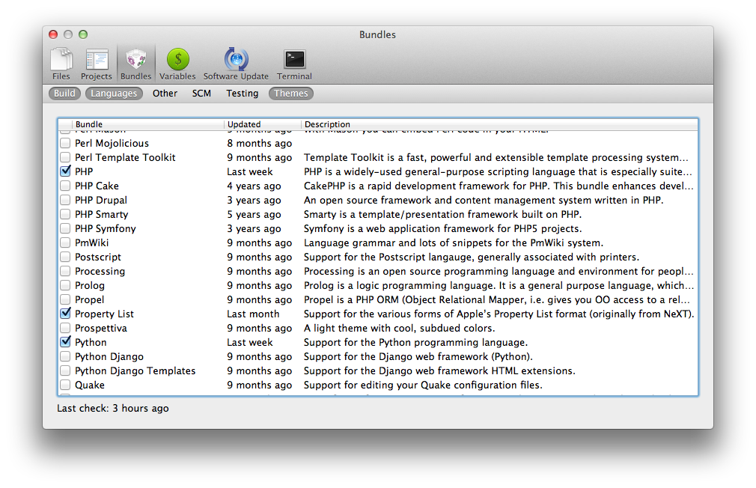This screenshot has width=756, height=488.
Task: Enable the PHP Drupal bundle checkbox
Action: point(65,200)
